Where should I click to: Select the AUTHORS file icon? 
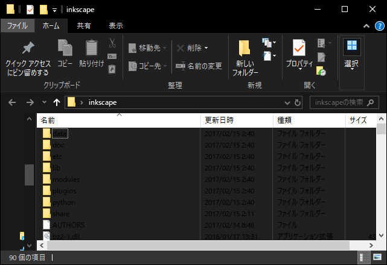coord(46,225)
